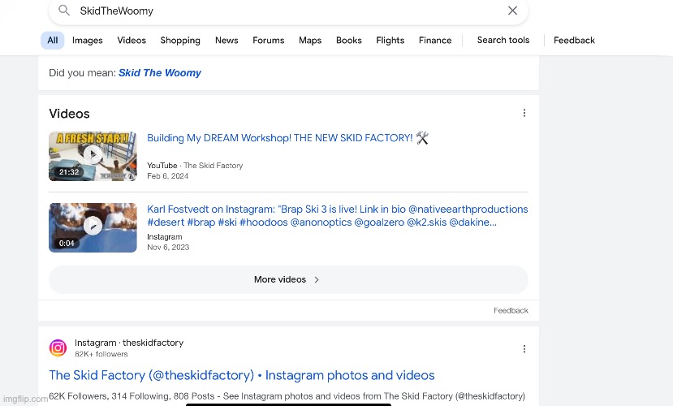Click the Instagram logo favicon
The image size is (673, 406).
coord(58,348)
